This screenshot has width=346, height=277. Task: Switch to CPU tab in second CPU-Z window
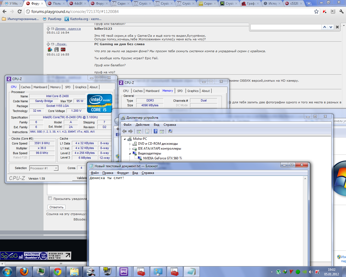pyautogui.click(x=126, y=91)
